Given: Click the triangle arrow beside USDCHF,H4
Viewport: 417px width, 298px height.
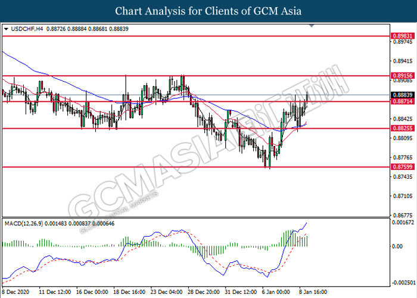Looking at the screenshot, I should [x=6, y=29].
